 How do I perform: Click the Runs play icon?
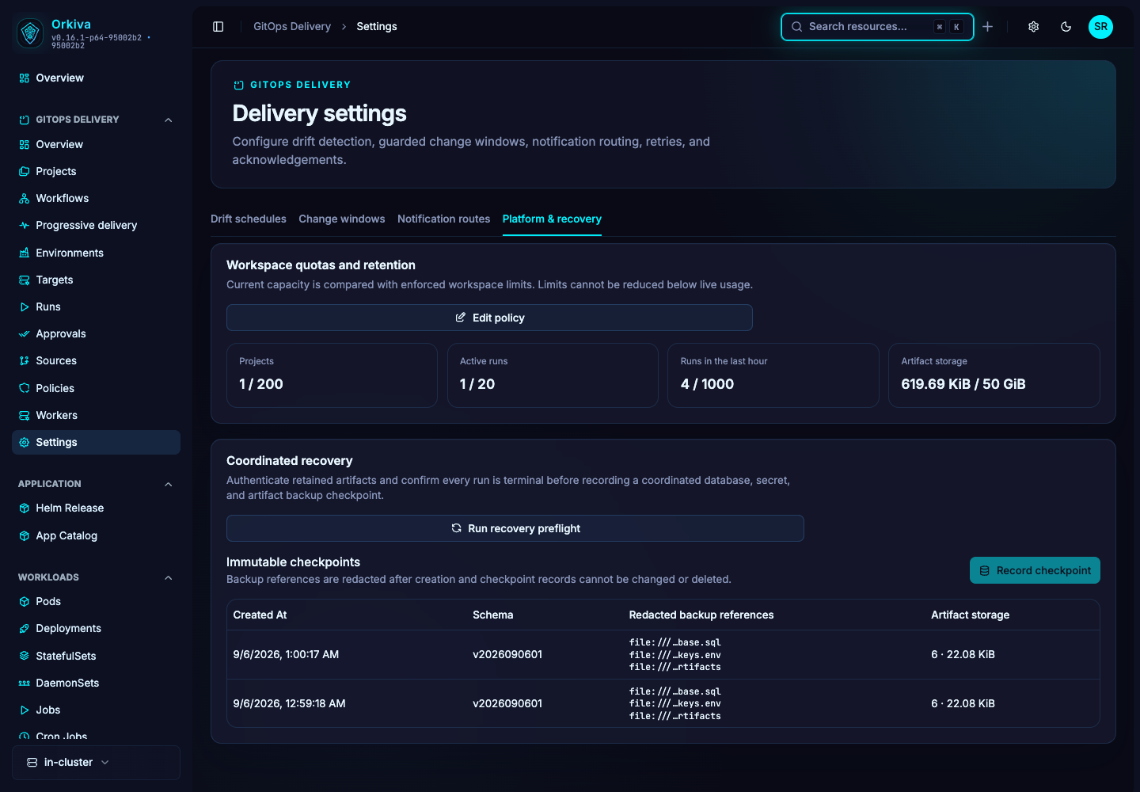(x=25, y=307)
